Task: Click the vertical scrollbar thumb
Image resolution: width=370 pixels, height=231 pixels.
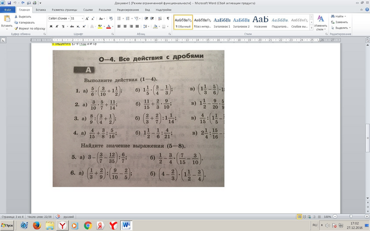Action: coord(368,138)
